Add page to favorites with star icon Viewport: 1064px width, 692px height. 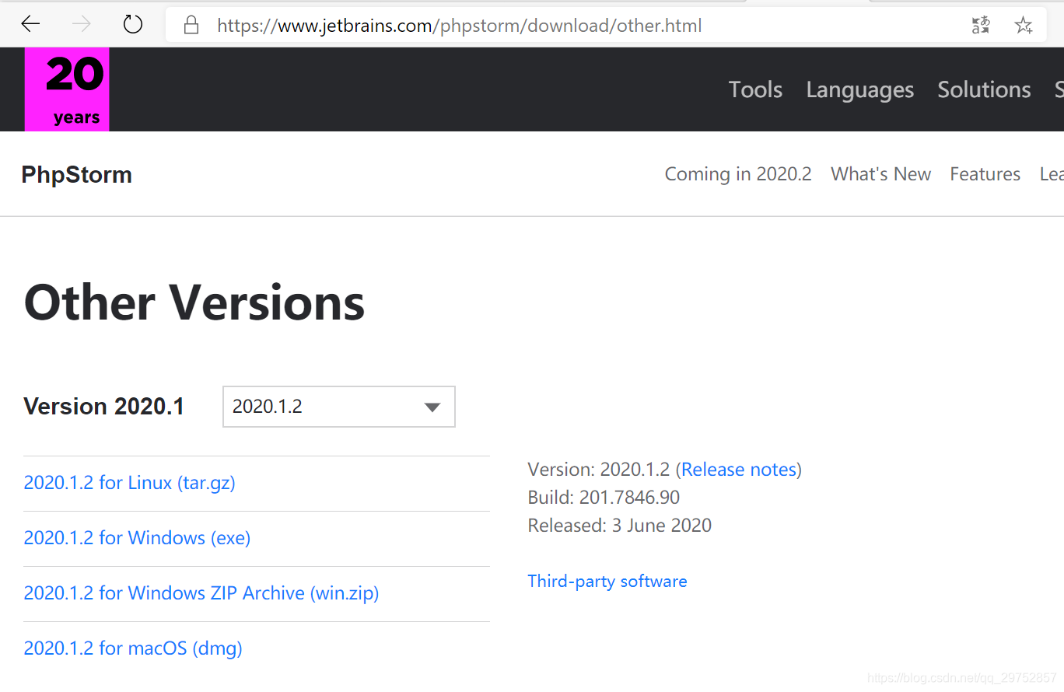[1024, 26]
